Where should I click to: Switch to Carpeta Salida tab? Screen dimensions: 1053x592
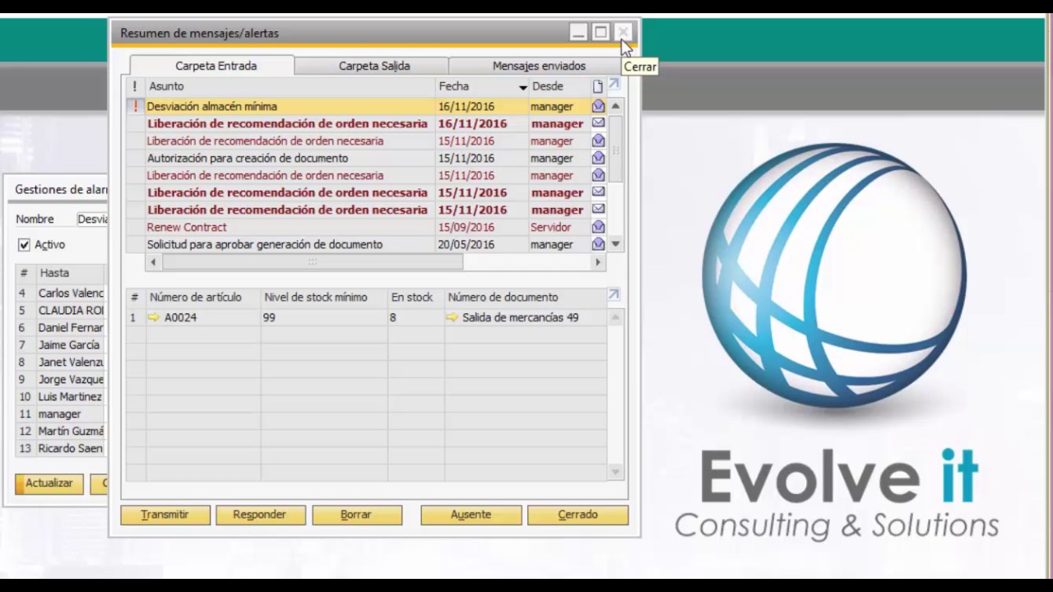click(x=374, y=66)
